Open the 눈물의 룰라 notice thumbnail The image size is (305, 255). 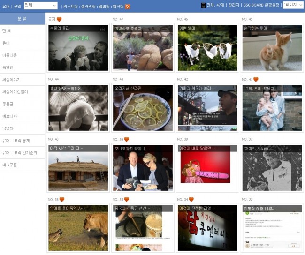coord(78,48)
